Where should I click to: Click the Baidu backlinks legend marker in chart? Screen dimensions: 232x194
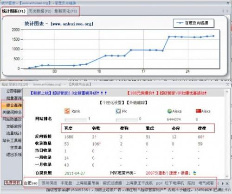tap(180, 23)
